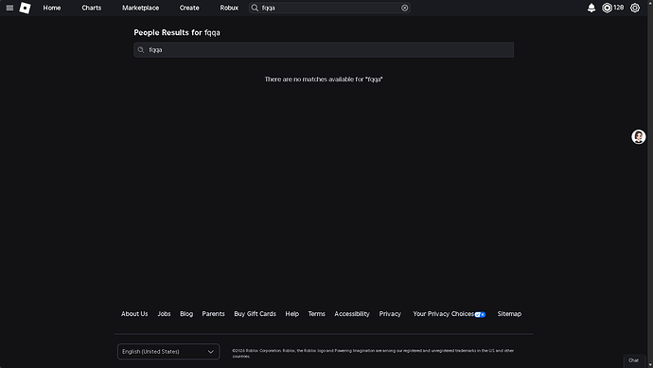Open the Chat panel button

633,360
